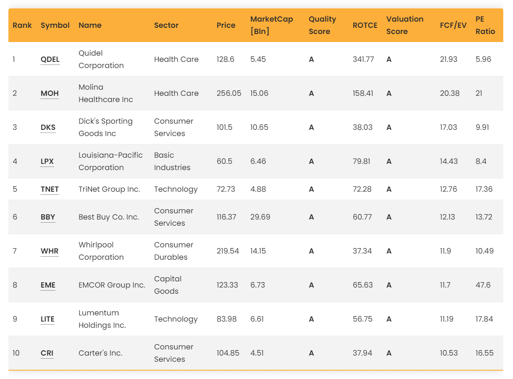The image size is (513, 379).
Task: Click Lumentum ROTCE value 56.75
Action: pyautogui.click(x=362, y=319)
